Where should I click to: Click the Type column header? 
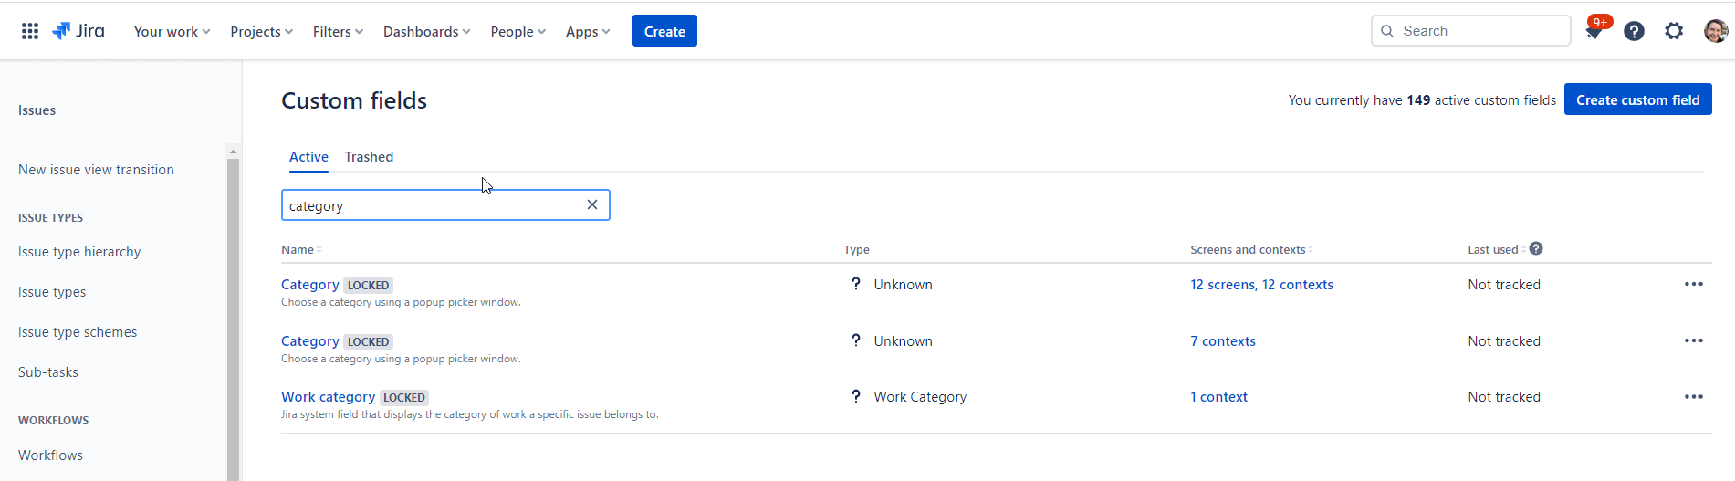pos(856,249)
